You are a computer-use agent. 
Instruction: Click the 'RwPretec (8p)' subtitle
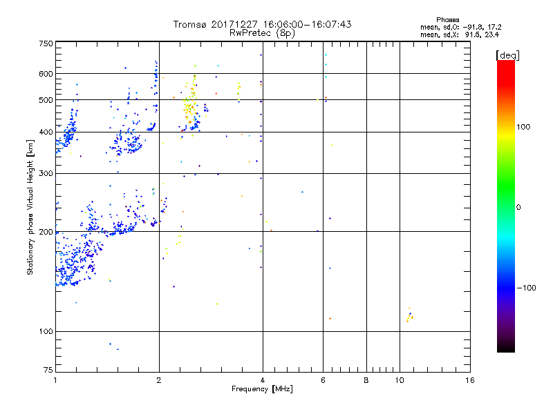point(262,33)
